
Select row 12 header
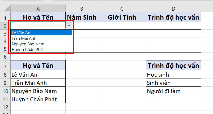pyautogui.click(x=5, y=107)
